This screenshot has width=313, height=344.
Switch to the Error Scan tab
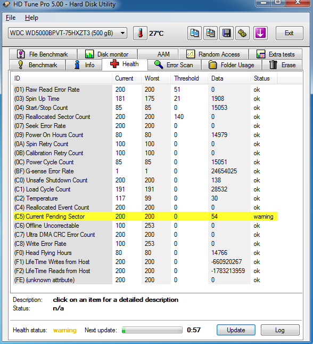(x=174, y=65)
